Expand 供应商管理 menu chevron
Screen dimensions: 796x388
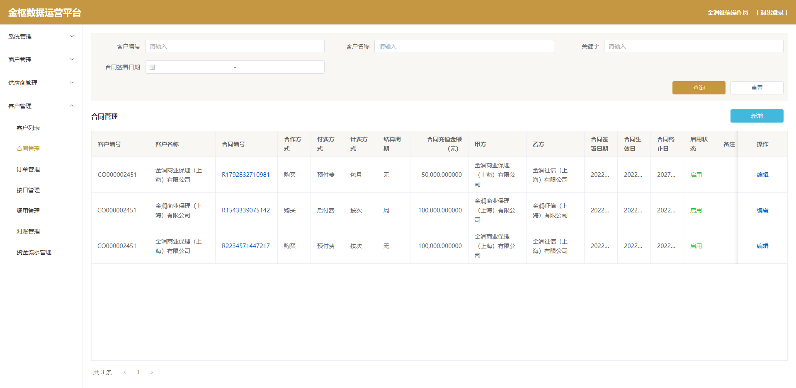[x=72, y=83]
